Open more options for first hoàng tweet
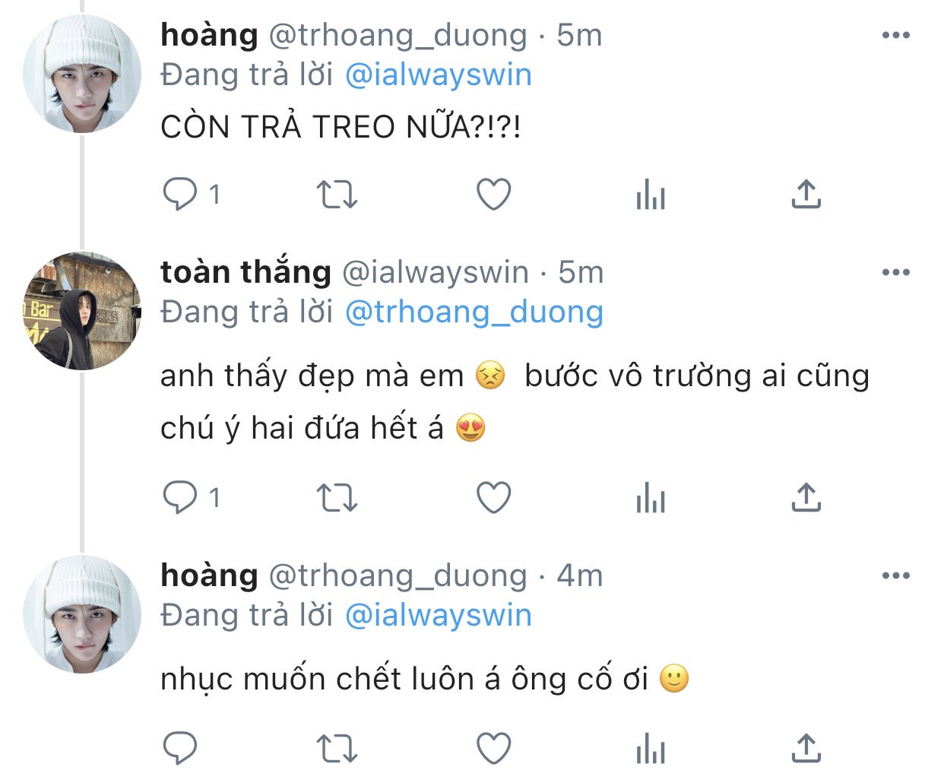The height and width of the screenshot is (783, 944). click(895, 35)
